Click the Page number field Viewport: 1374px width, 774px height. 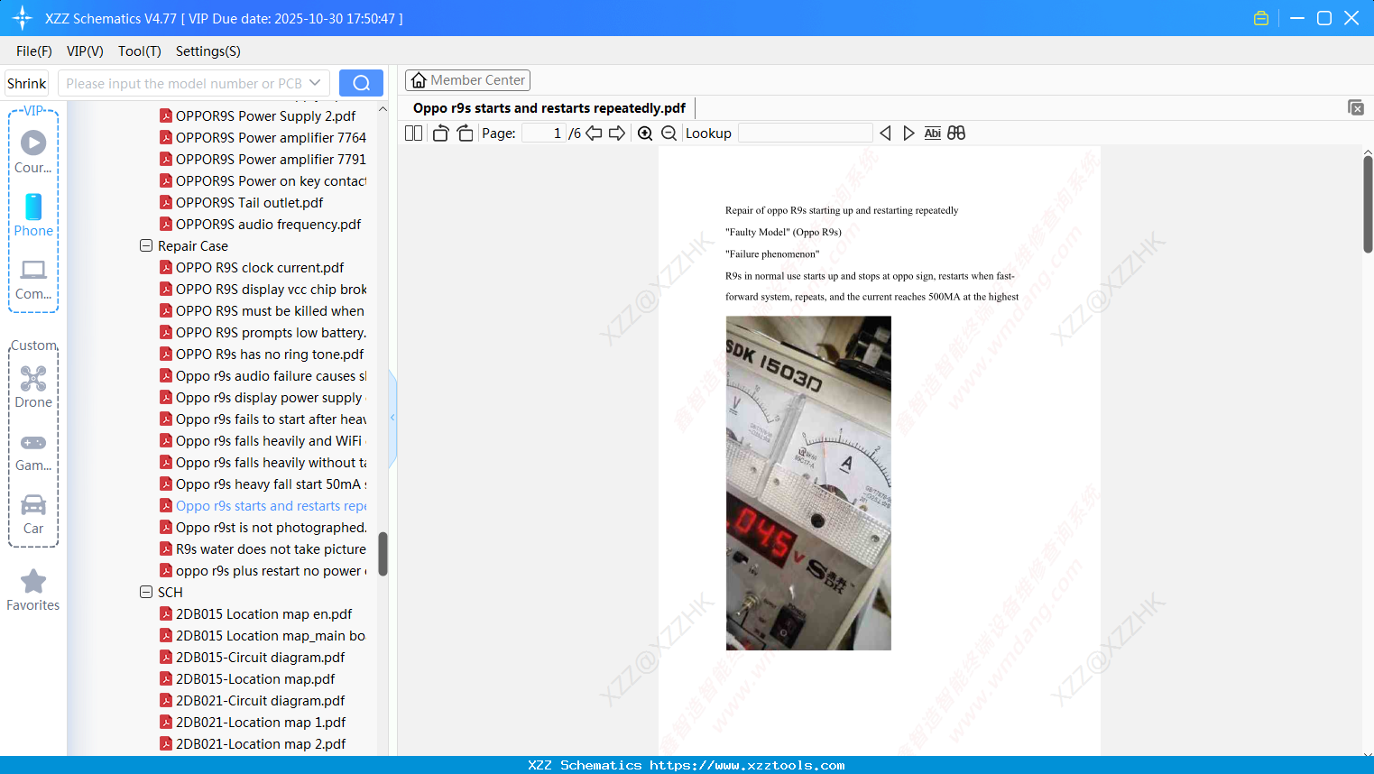[x=544, y=133]
